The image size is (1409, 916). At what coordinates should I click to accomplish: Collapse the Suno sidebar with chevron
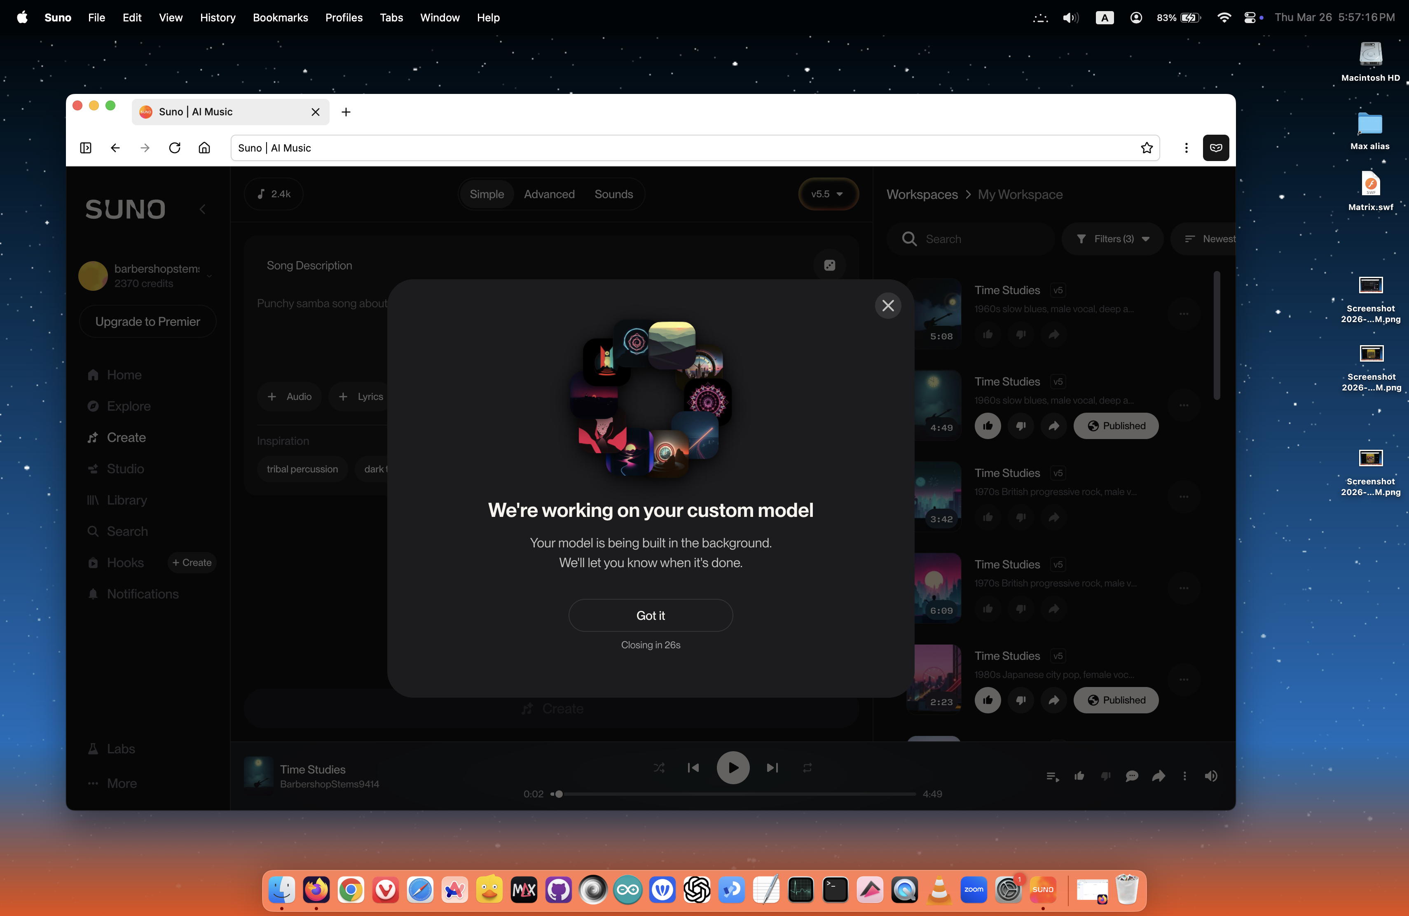[x=202, y=209]
